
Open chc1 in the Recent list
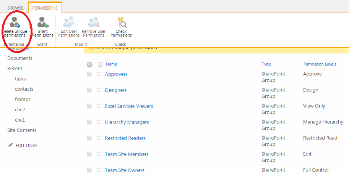tap(20, 120)
